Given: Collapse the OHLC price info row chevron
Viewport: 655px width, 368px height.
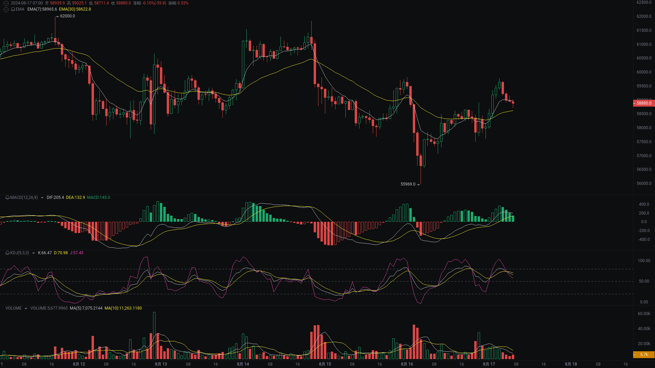Looking at the screenshot, I should [x=6, y=3].
